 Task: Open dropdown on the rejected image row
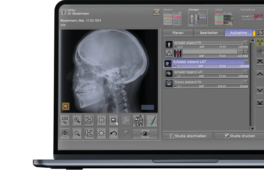point(240,52)
